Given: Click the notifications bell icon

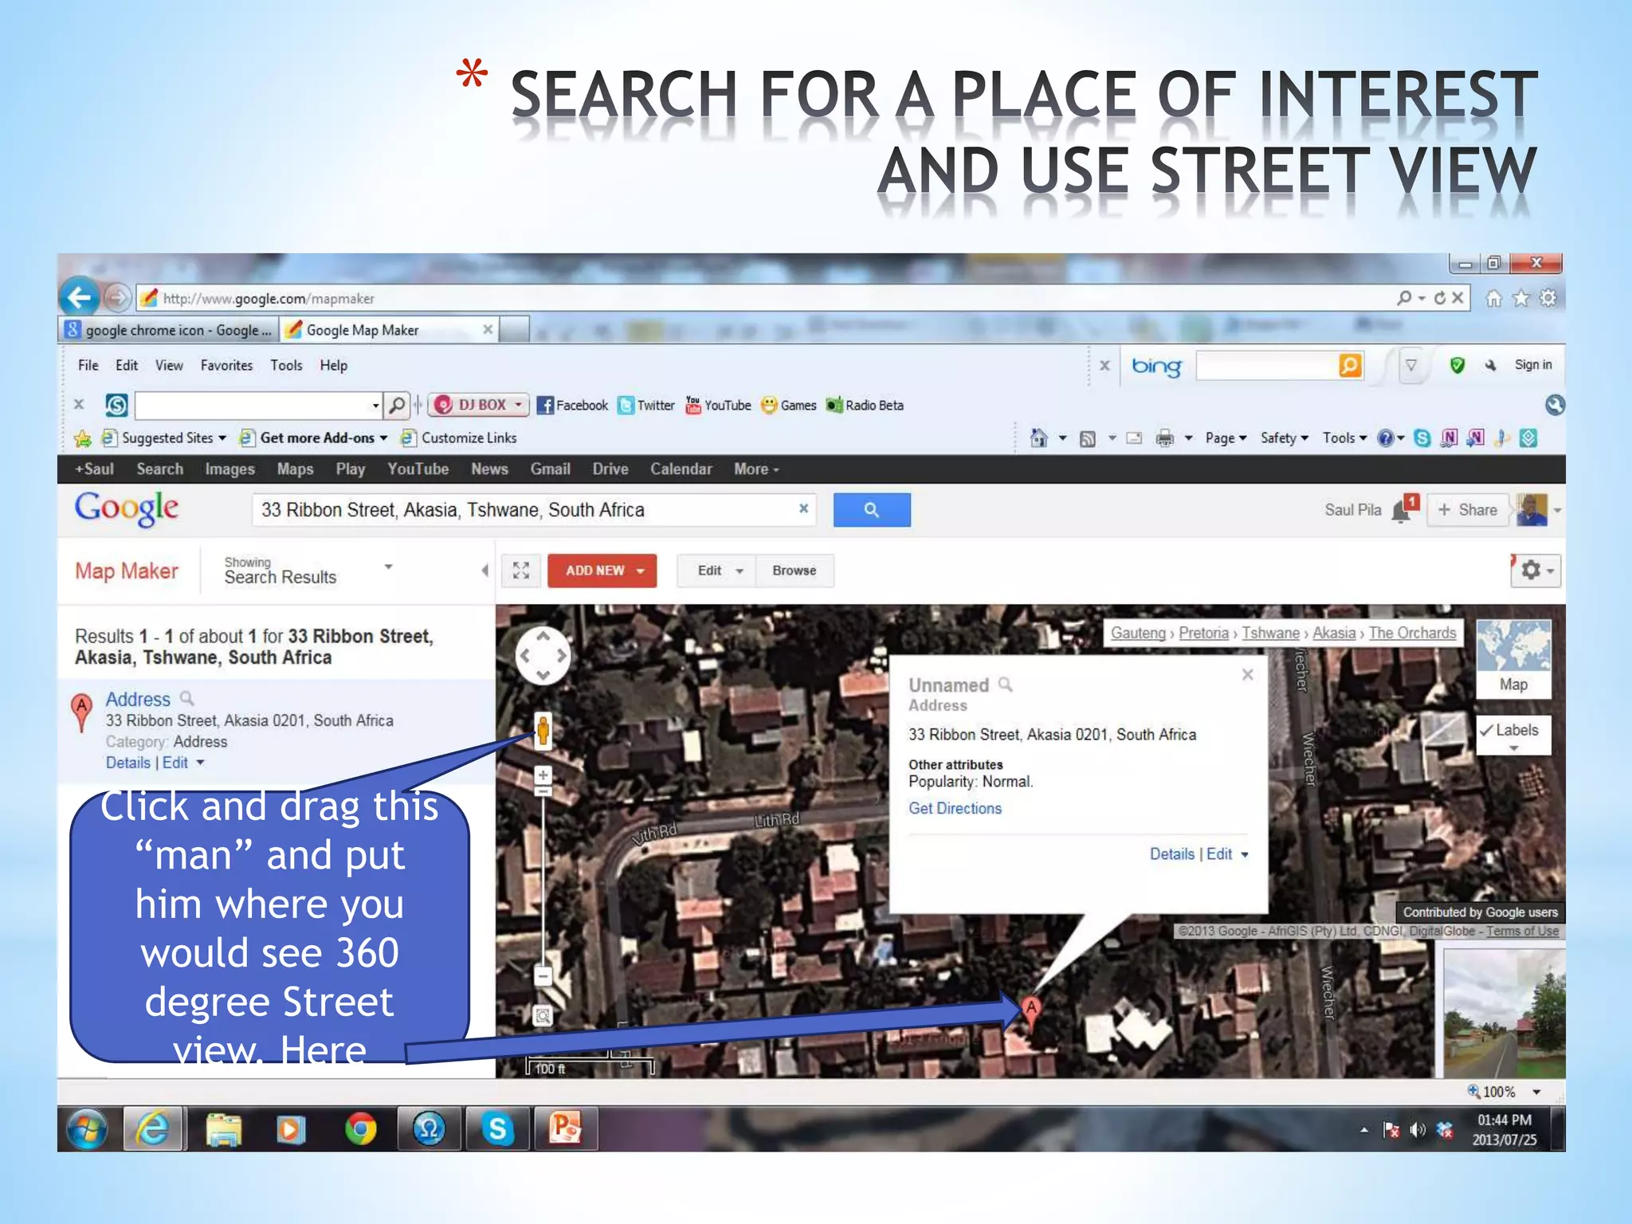Looking at the screenshot, I should point(1402,510).
